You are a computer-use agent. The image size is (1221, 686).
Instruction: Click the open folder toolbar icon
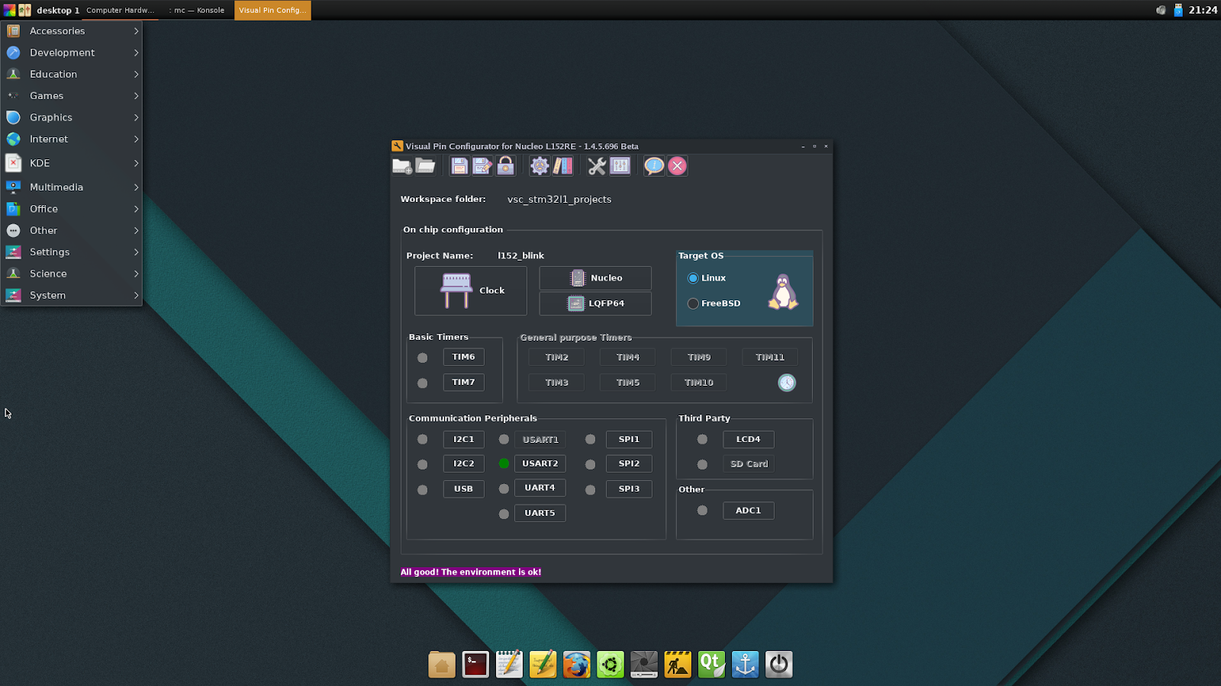tap(426, 166)
